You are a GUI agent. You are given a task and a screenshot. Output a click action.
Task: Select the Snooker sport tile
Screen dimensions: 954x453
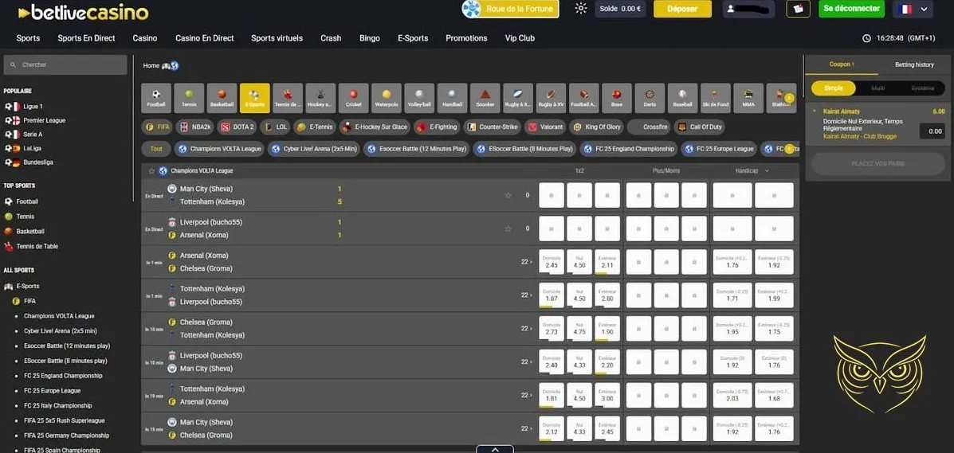tap(485, 98)
